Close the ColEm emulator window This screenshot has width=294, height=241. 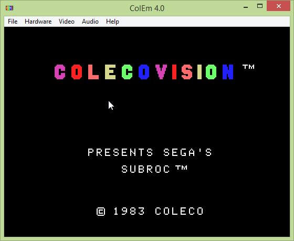coord(278,6)
